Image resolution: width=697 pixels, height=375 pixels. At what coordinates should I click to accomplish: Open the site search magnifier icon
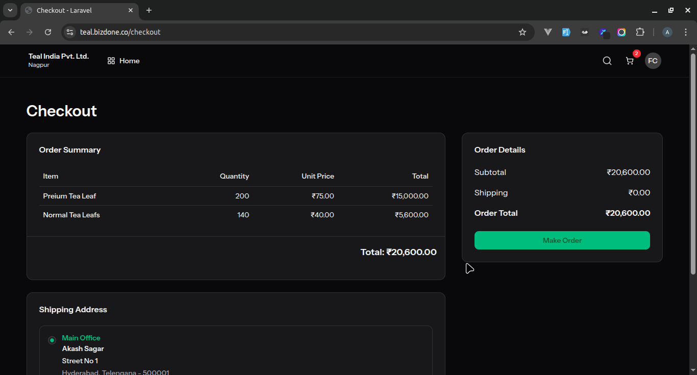pos(607,60)
